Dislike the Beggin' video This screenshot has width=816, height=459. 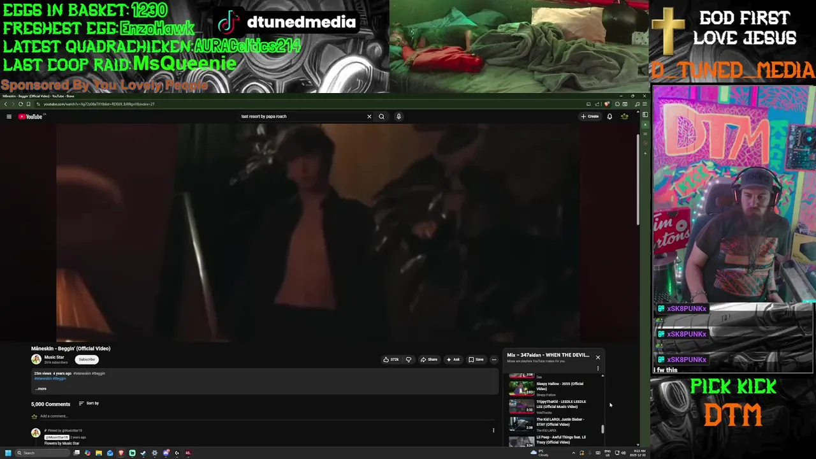point(409,360)
